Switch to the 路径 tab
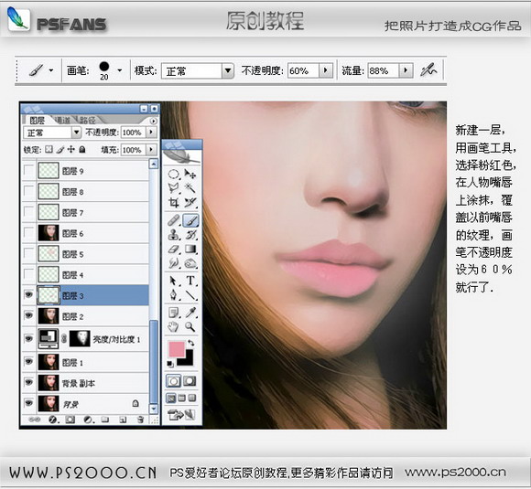The height and width of the screenshot is (489, 531). (x=88, y=120)
